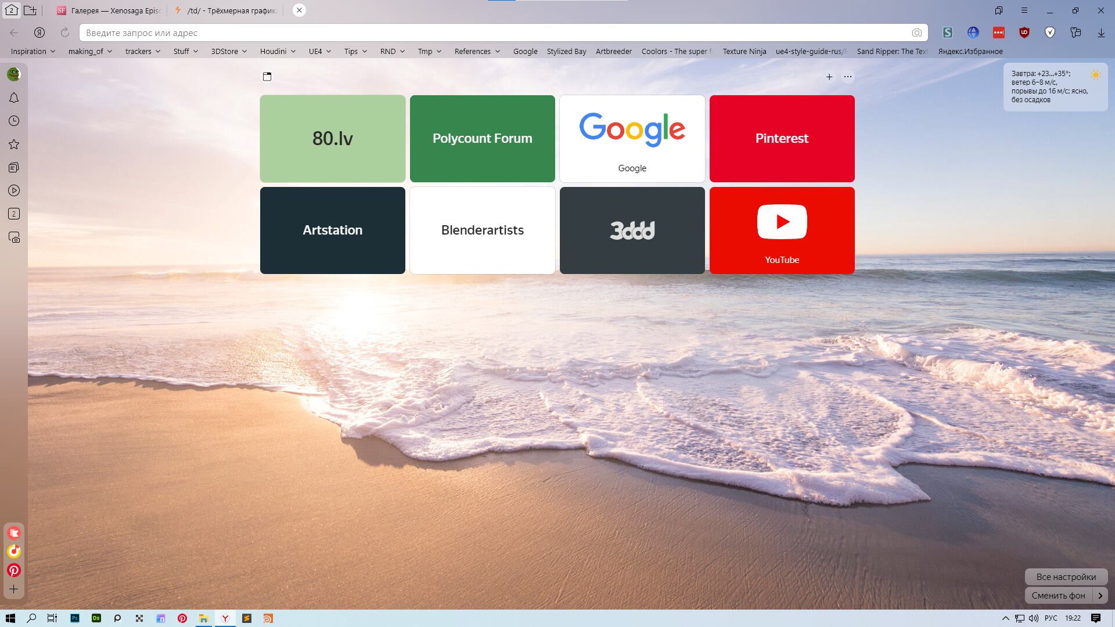Open bookmarks star in the sidebar
This screenshot has height=627, width=1115.
14,144
